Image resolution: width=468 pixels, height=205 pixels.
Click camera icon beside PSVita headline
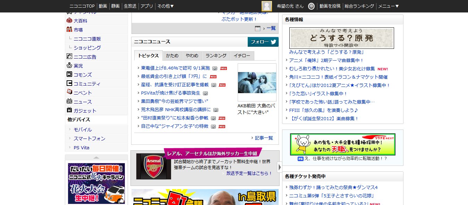tap(205, 93)
